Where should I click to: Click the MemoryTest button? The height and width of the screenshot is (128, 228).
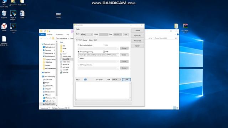pos(137,41)
